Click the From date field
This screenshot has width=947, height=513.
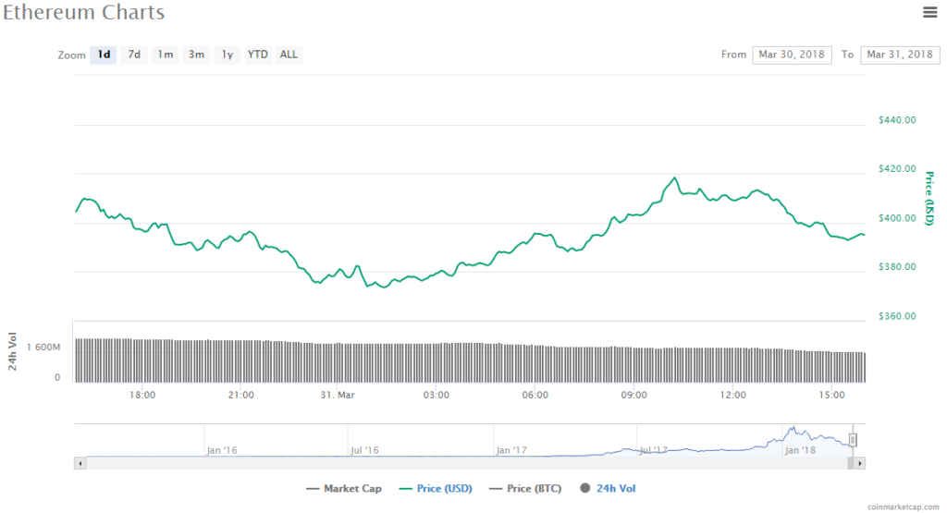pos(792,55)
